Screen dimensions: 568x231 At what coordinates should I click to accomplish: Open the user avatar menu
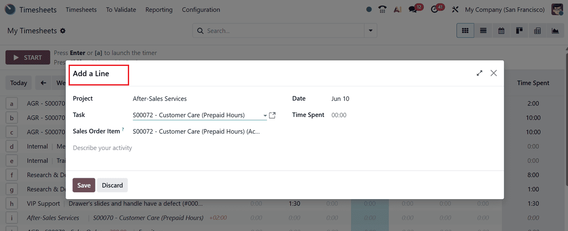coord(557,9)
